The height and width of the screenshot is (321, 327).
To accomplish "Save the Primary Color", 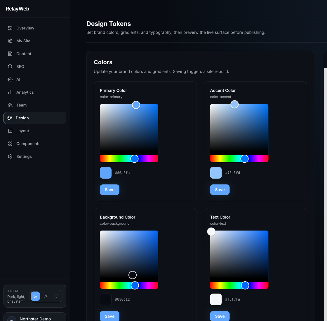I will (109, 190).
